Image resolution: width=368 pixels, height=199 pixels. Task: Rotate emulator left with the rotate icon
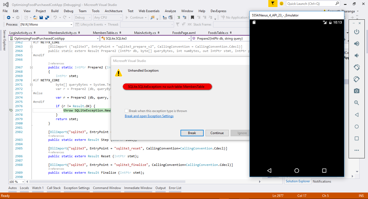[357, 67]
